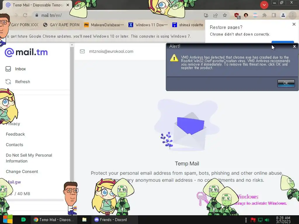The image size is (299, 224).
Task: Reload the page with the refresh icon
Action: click(25, 15)
